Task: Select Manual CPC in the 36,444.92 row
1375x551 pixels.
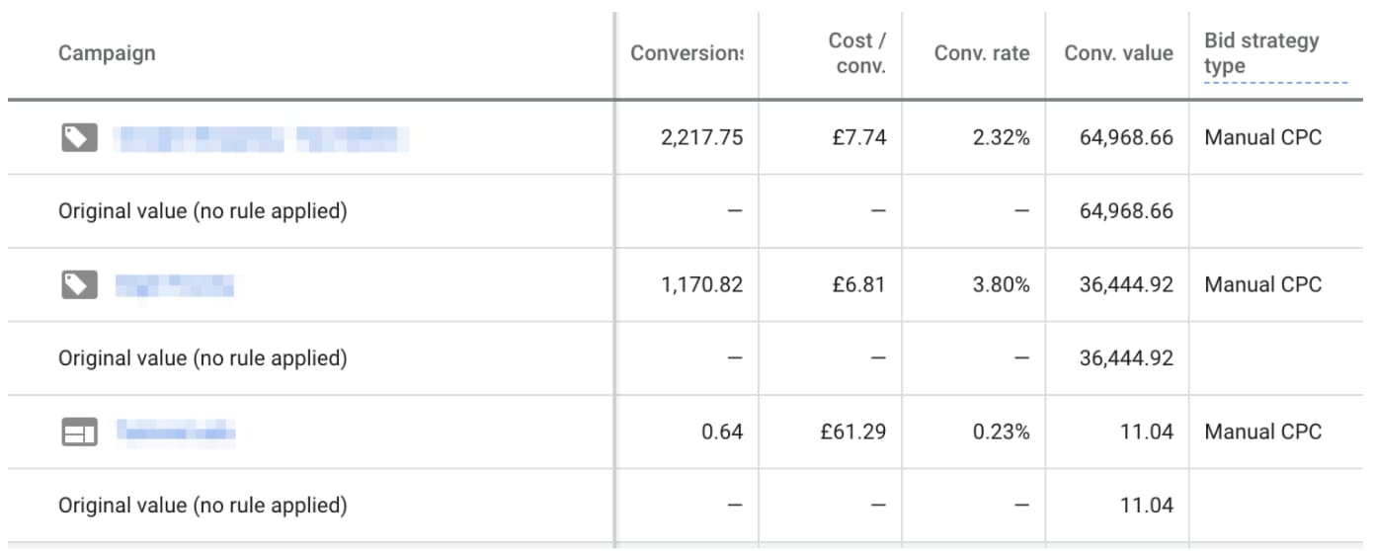Action: pyautogui.click(x=1262, y=285)
